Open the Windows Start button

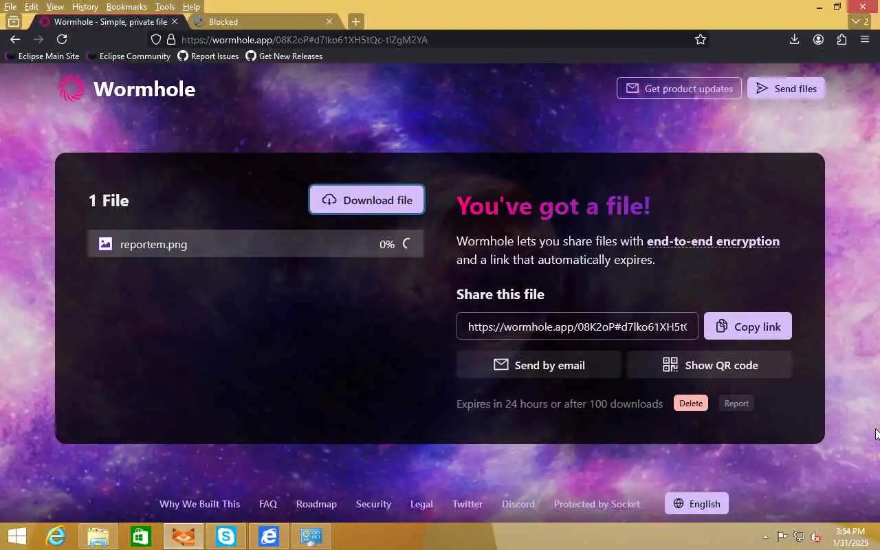16,536
